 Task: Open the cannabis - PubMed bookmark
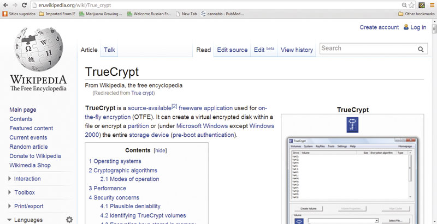[223, 14]
